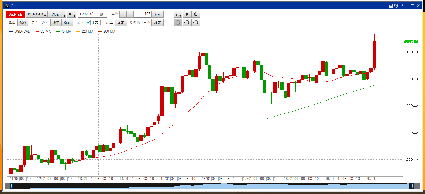Click the reset history clock icon
The image size is (425, 194).
point(178,23)
